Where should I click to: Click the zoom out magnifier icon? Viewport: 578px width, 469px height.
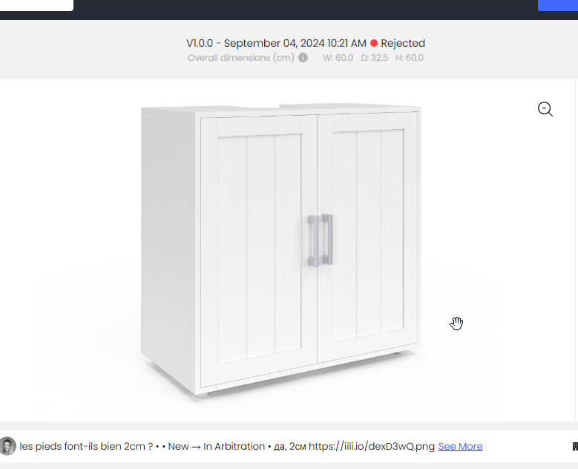[545, 109]
